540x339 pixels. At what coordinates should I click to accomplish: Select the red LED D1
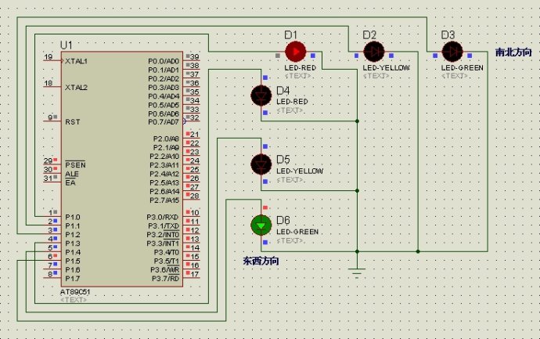pos(296,52)
